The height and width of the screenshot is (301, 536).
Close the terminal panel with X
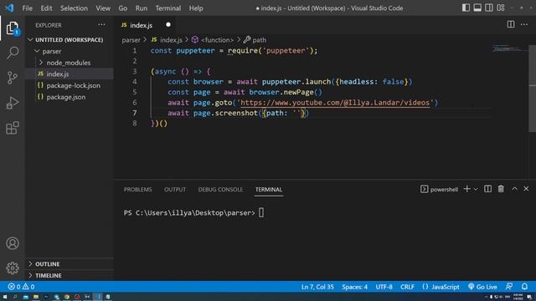point(526,189)
